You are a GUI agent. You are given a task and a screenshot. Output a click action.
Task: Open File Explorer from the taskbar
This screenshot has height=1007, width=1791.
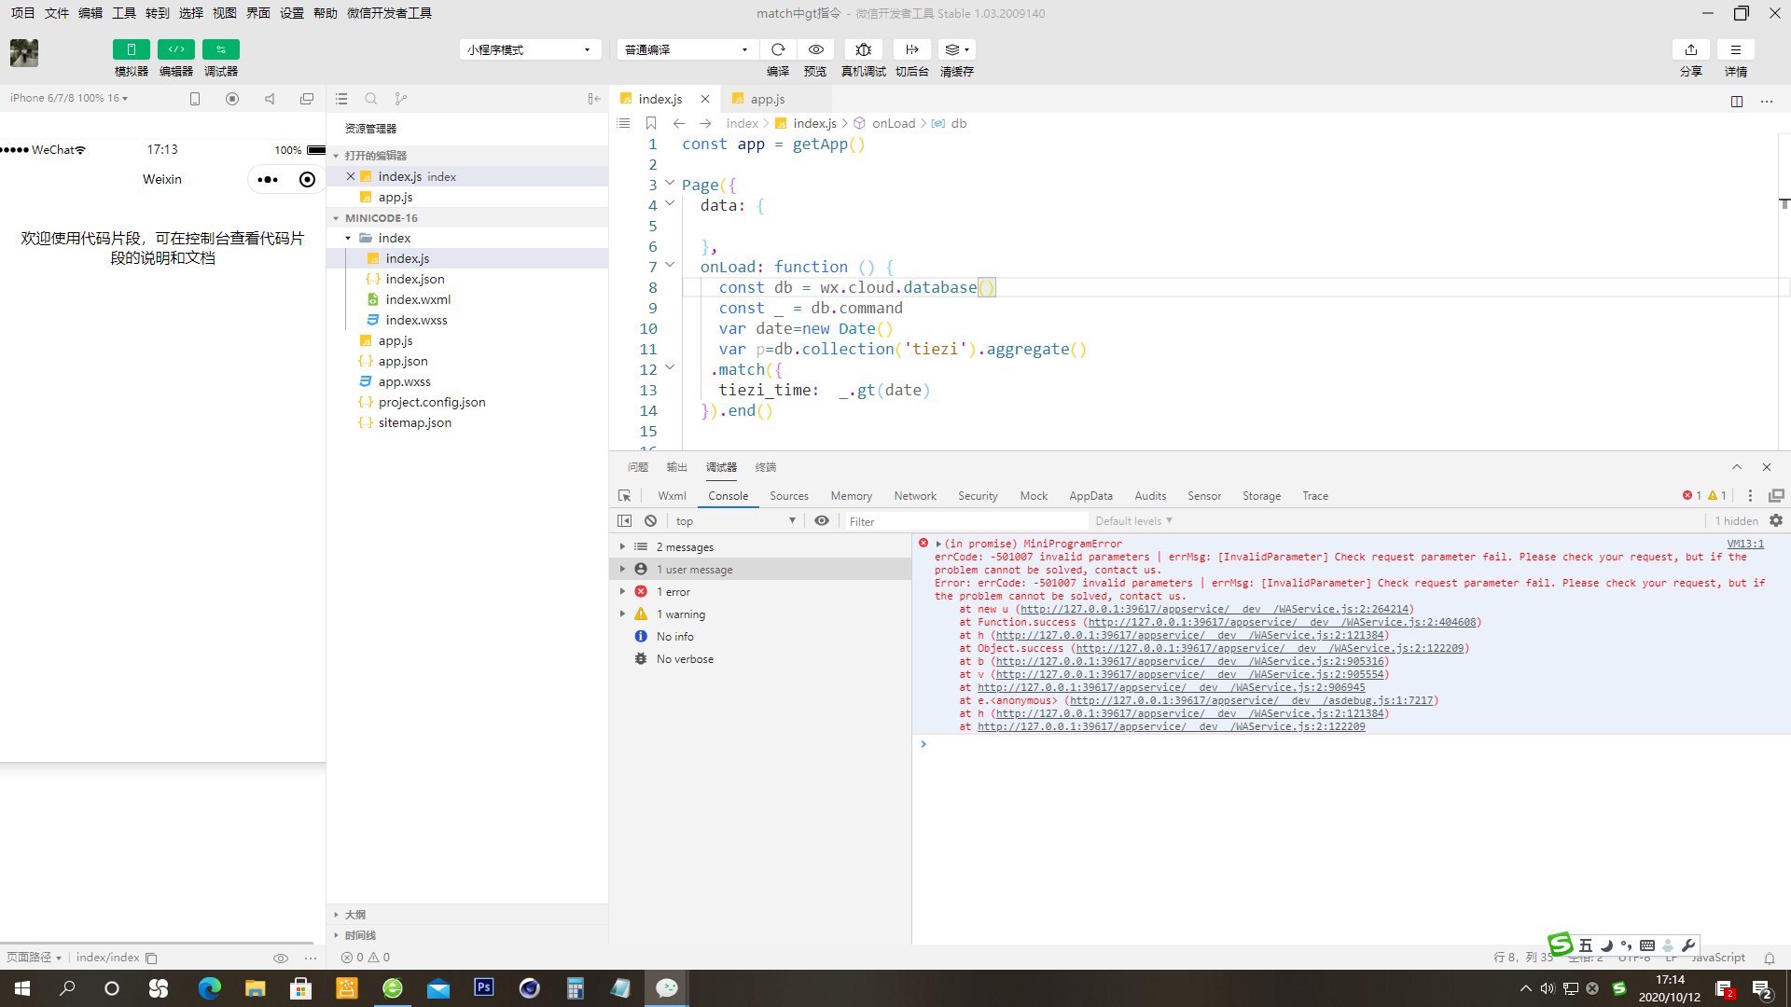(255, 988)
